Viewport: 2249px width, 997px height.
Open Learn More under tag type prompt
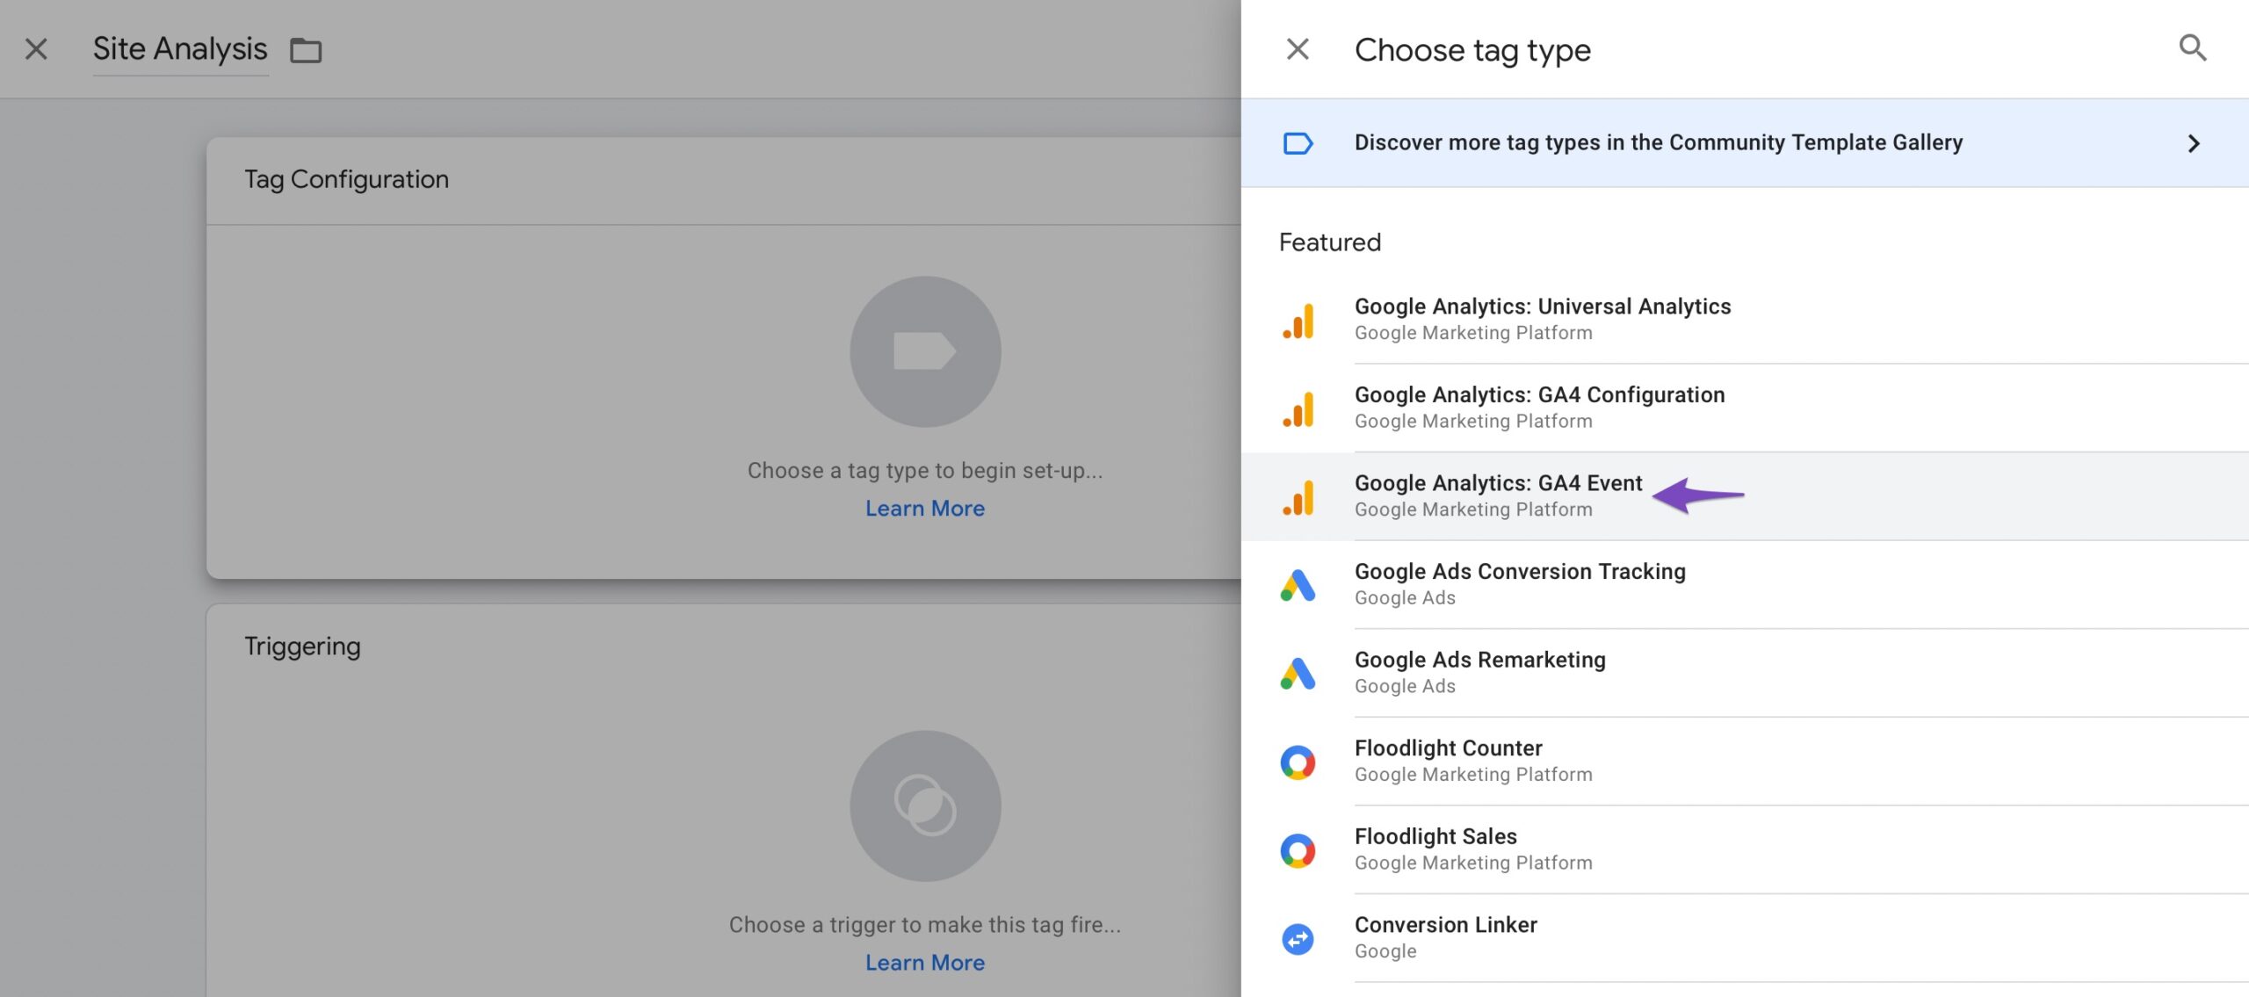pyautogui.click(x=925, y=509)
